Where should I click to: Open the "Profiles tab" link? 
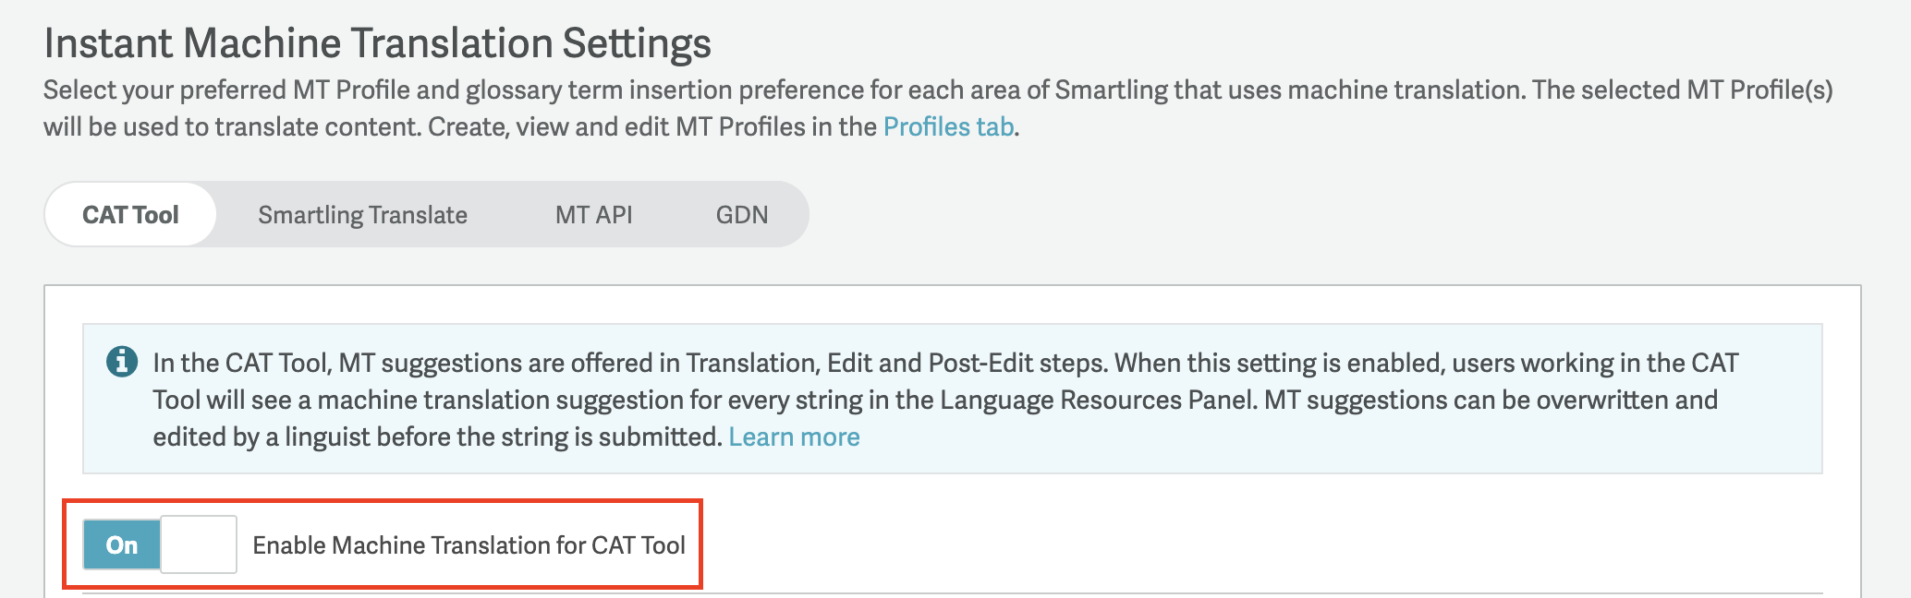click(948, 126)
